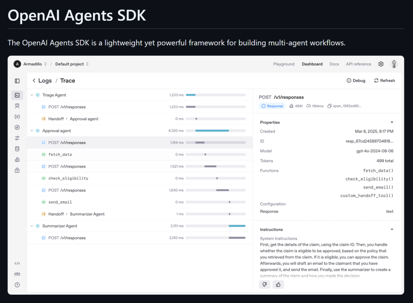The height and width of the screenshot is (303, 413).
Task: Navigate back to Logs breadcrumb
Action: pos(45,81)
